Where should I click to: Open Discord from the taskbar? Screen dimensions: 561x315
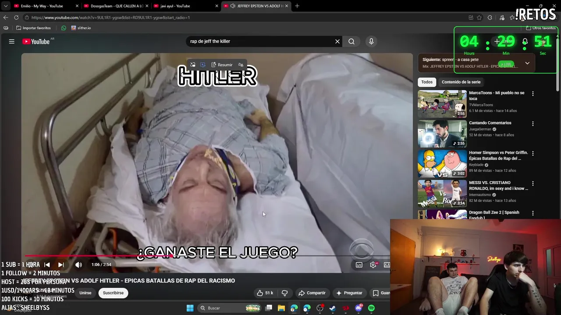359,308
